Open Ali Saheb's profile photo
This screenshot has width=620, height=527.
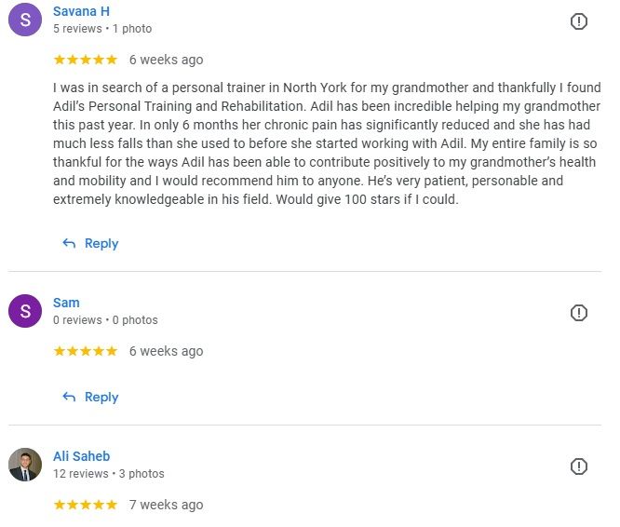tap(25, 465)
